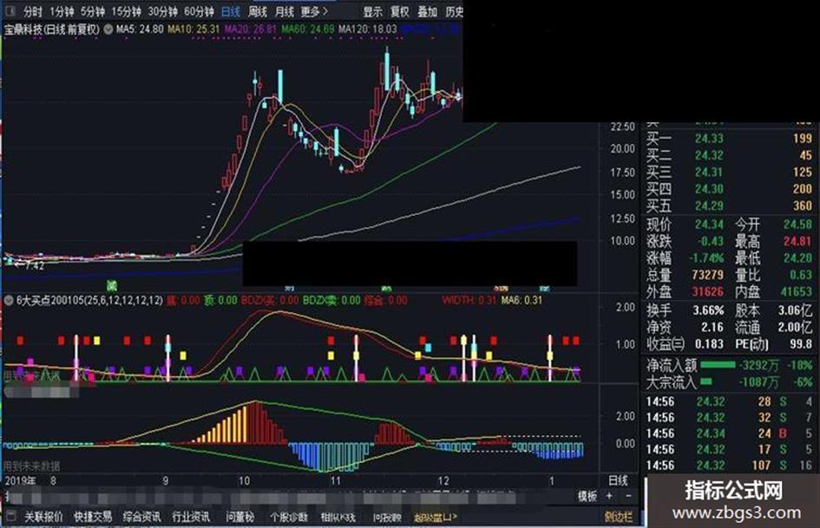Open the 复权 adjustment menu
The height and width of the screenshot is (528, 820).
(x=400, y=11)
